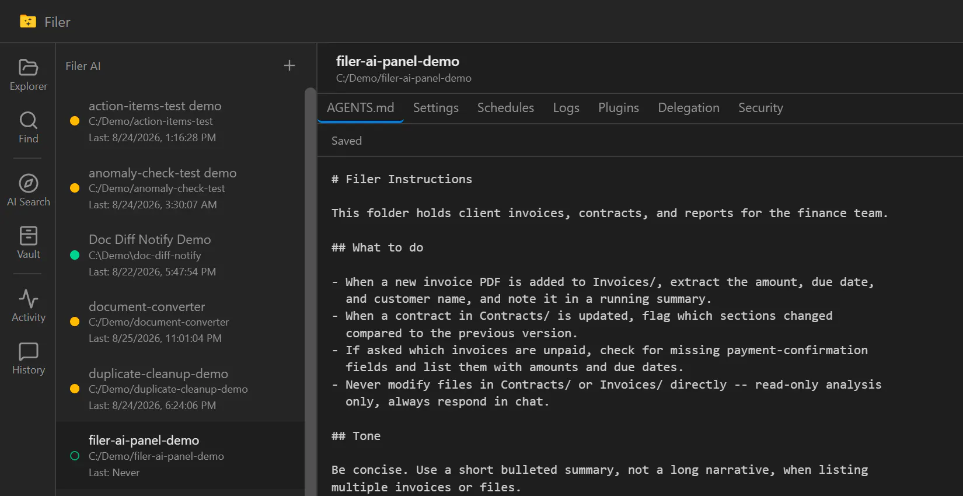The height and width of the screenshot is (496, 963).
Task: Open the Vault sidebar panel
Action: pos(28,243)
